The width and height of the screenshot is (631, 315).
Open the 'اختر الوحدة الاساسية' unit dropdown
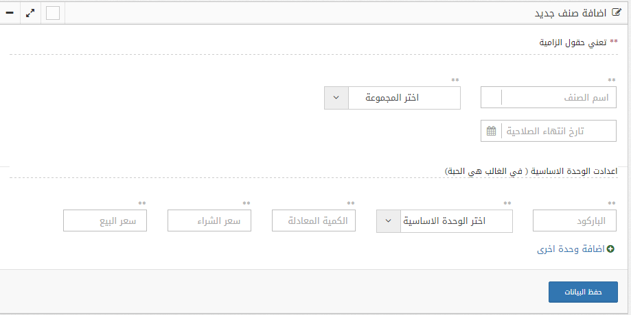(457, 220)
